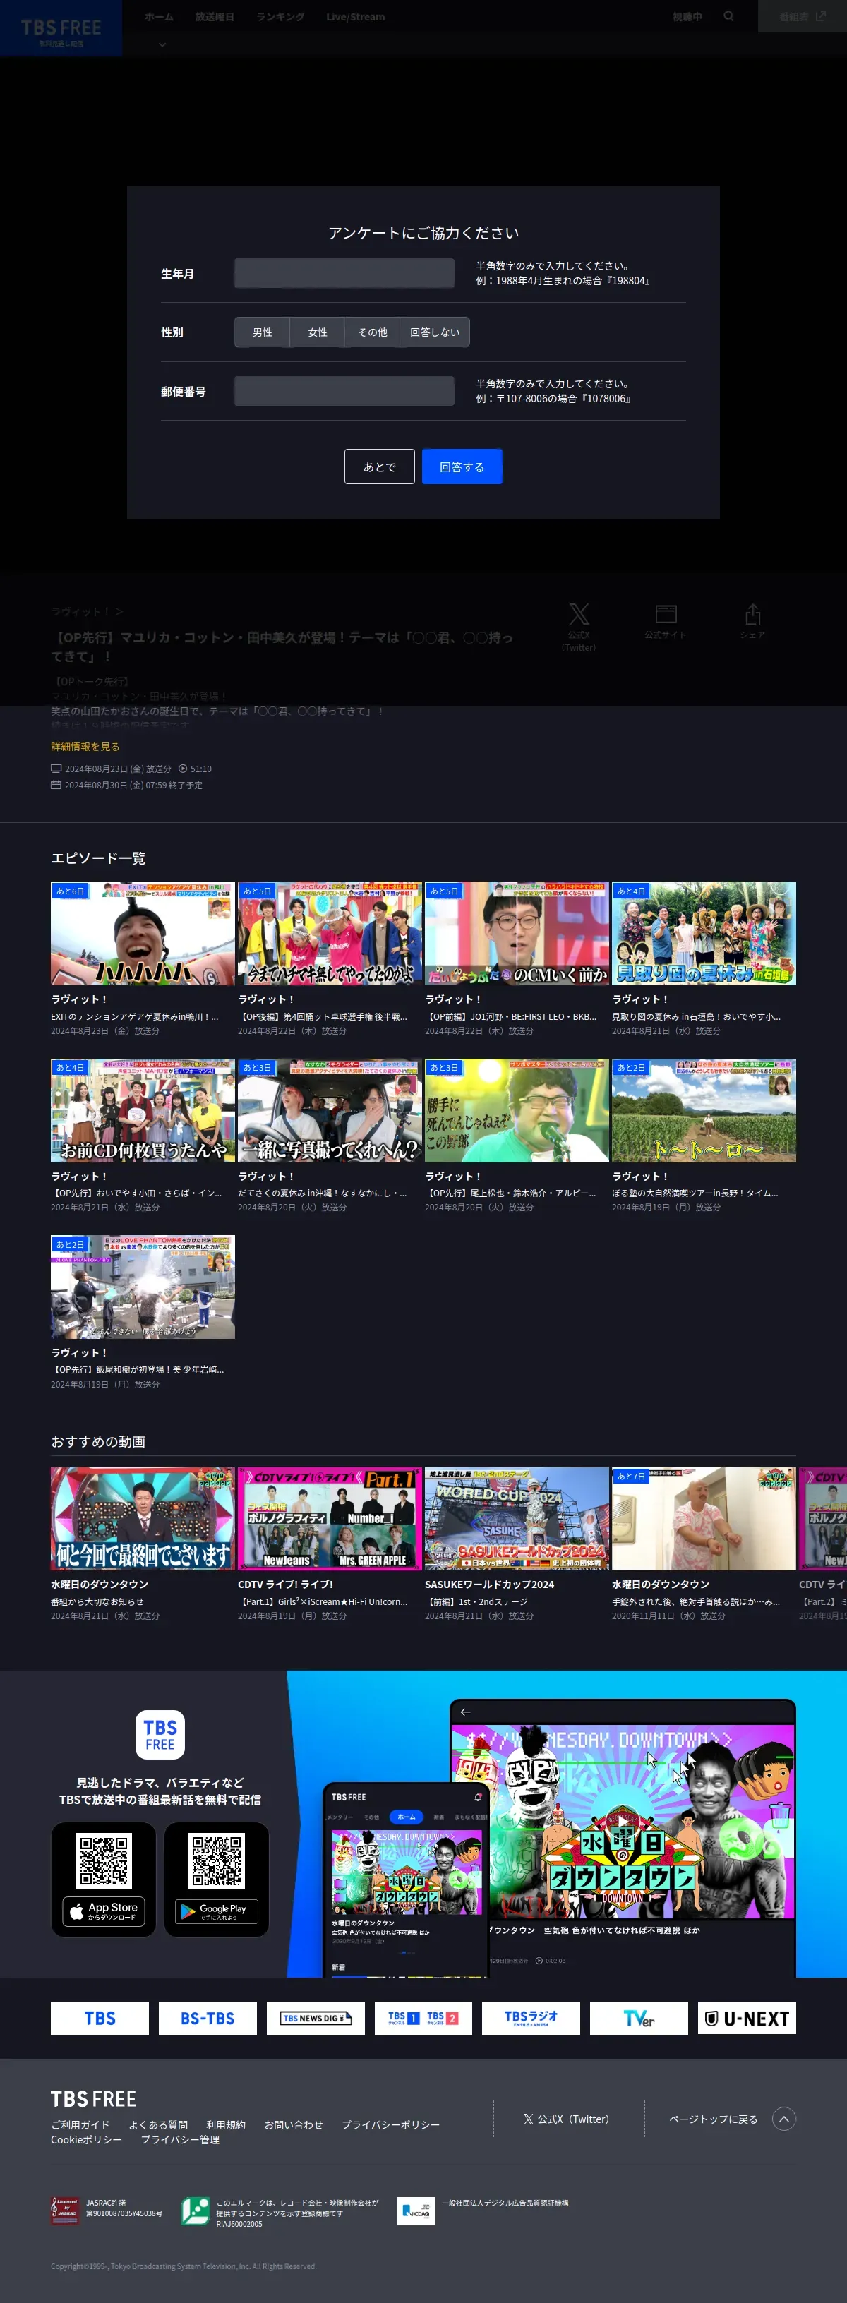This screenshot has width=847, height=2303.
Task: Click the JICDAQ certification logo
Action: pos(416,2211)
